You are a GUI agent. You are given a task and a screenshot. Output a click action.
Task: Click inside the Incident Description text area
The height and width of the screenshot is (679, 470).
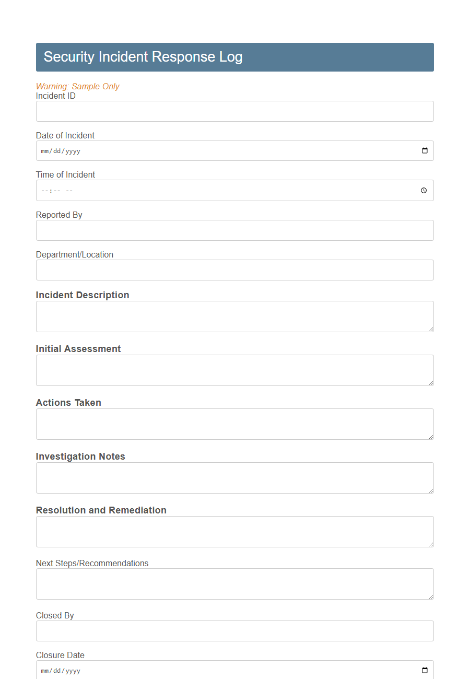(x=234, y=316)
